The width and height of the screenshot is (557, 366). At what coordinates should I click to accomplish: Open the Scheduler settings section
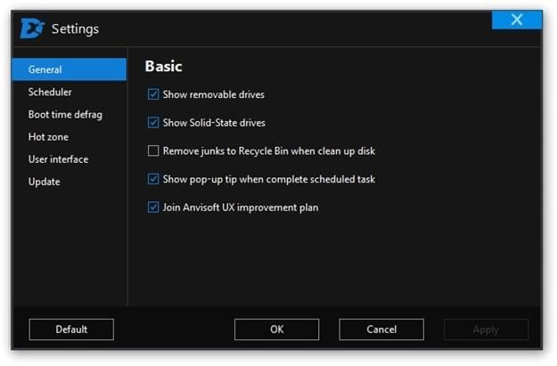click(50, 92)
